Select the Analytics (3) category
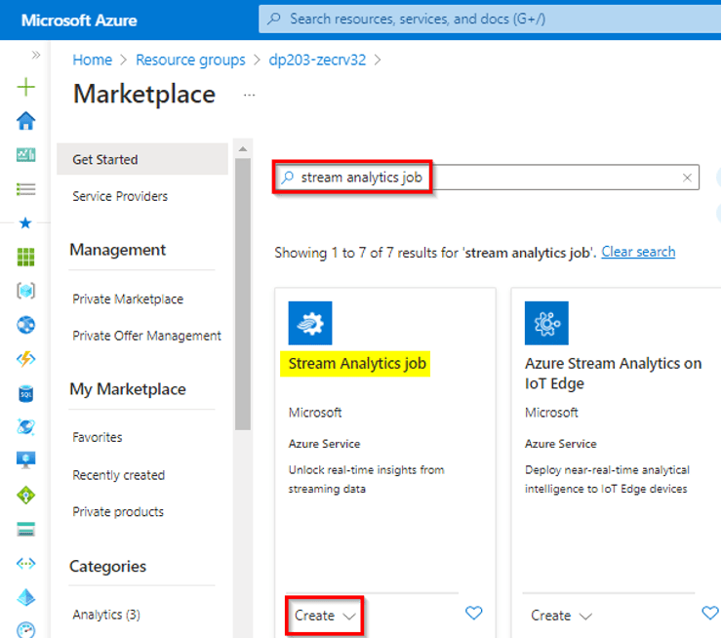722x638 pixels. click(106, 615)
